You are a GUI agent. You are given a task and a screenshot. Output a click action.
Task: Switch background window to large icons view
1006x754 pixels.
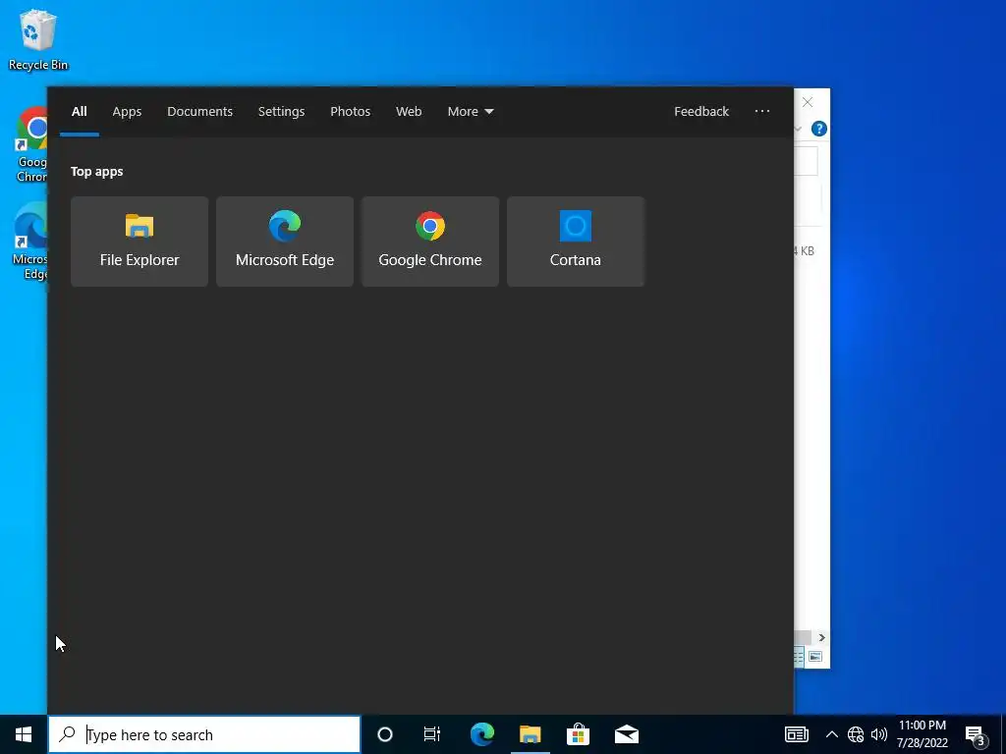pos(815,657)
